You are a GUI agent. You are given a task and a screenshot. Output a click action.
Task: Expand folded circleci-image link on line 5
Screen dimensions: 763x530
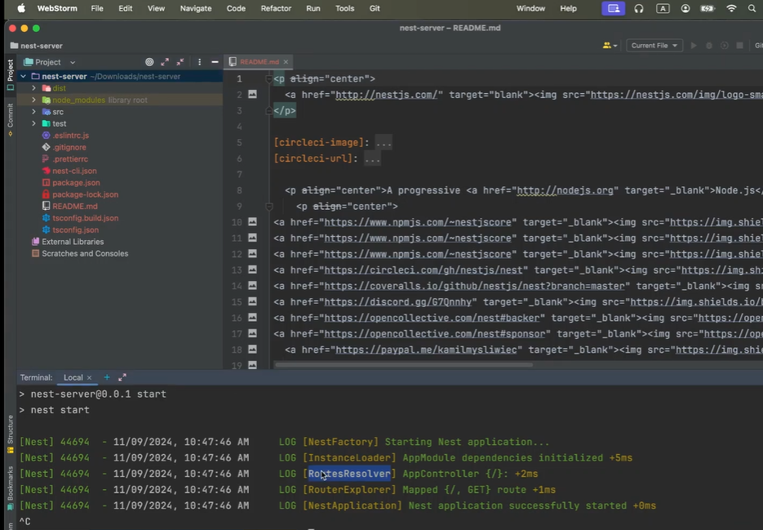pyautogui.click(x=384, y=142)
